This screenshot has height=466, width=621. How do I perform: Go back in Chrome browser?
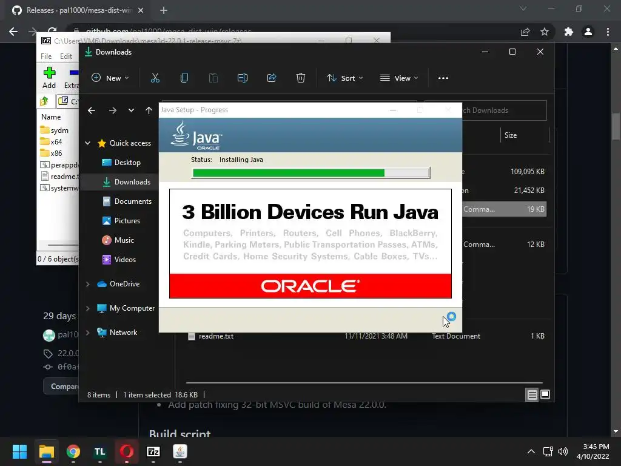click(x=13, y=32)
